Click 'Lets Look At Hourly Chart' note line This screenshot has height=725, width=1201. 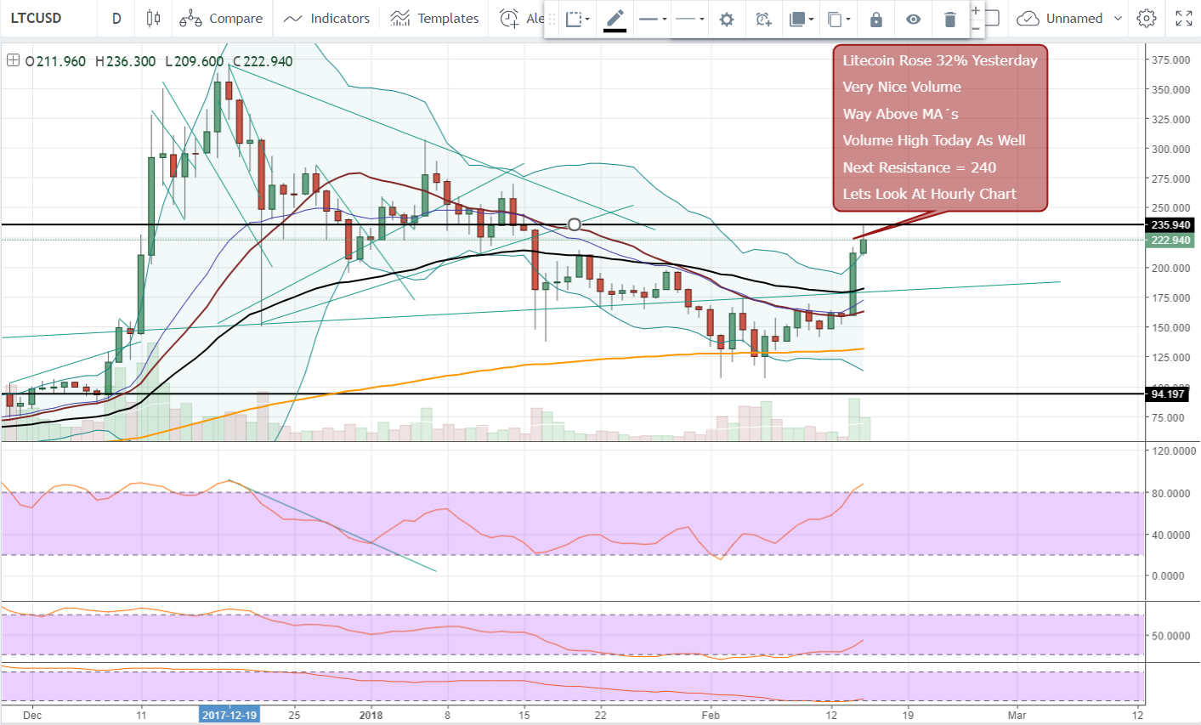(x=929, y=194)
